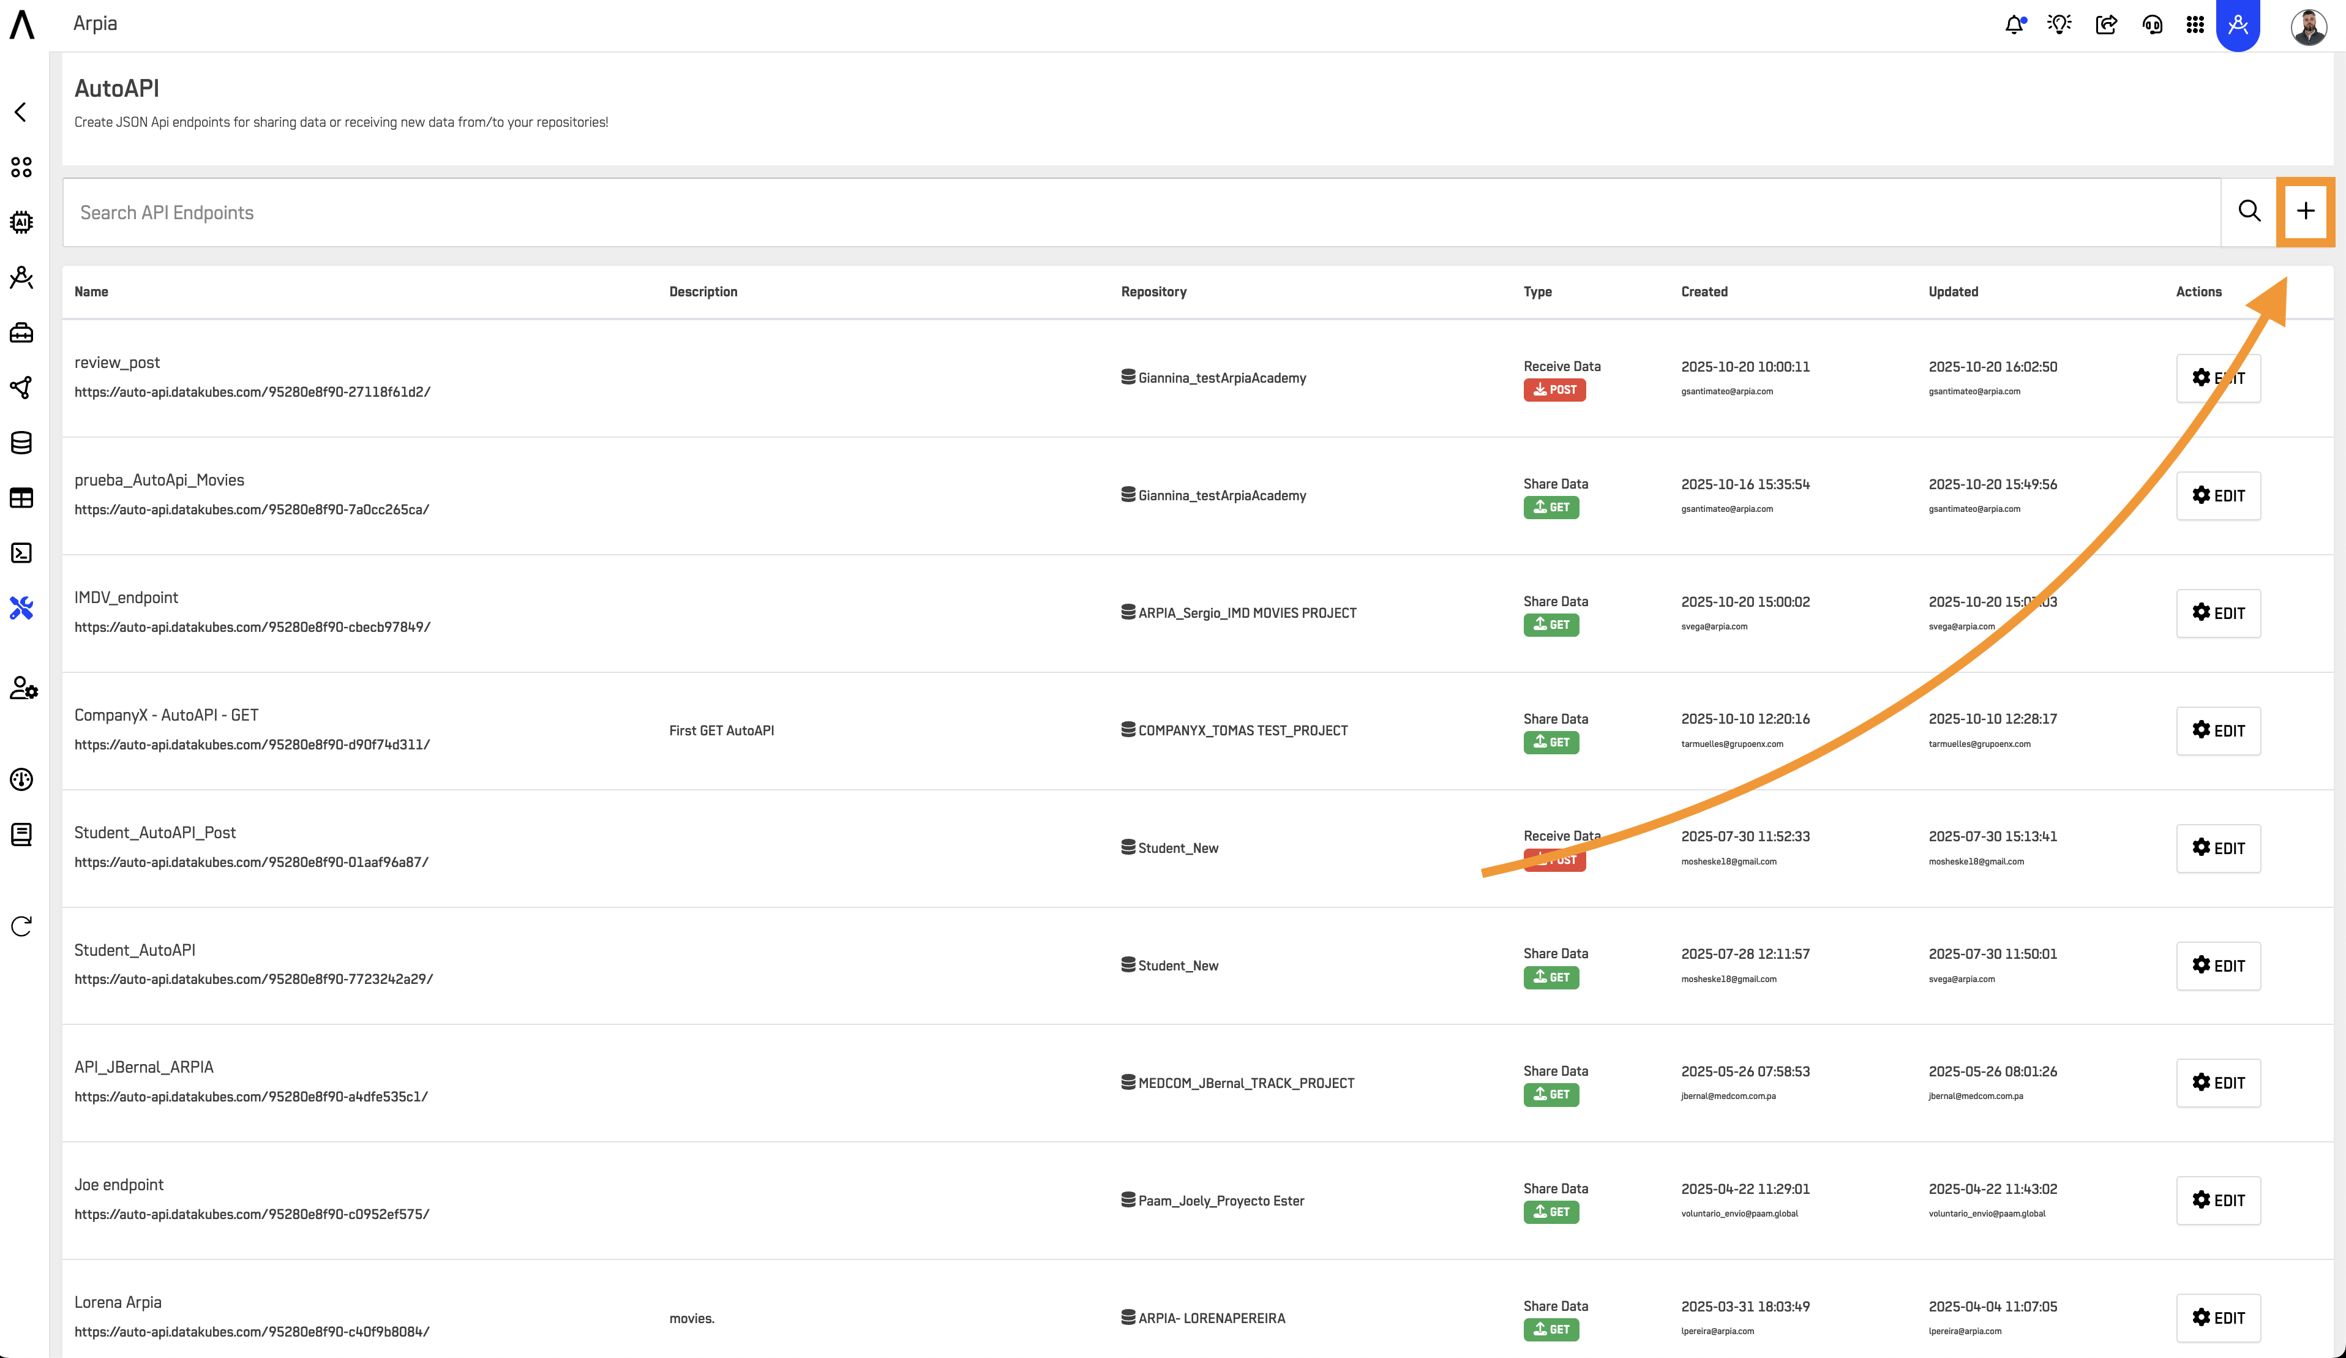Open the review_post endpoint URL
The image size is (2346, 1358).
[x=252, y=392]
